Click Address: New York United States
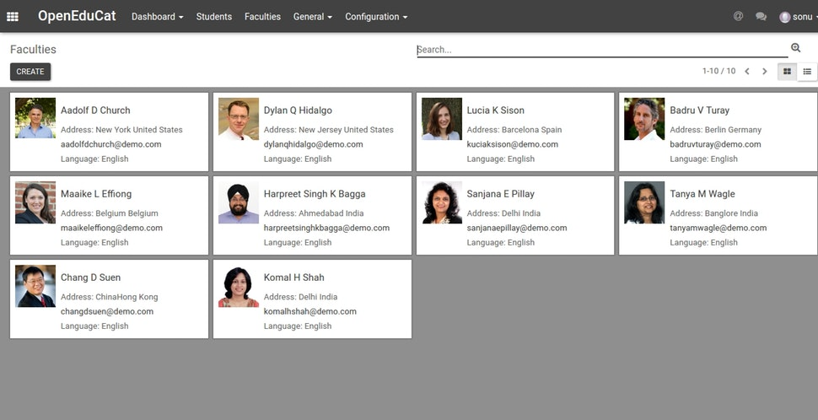The width and height of the screenshot is (818, 420). tap(121, 130)
